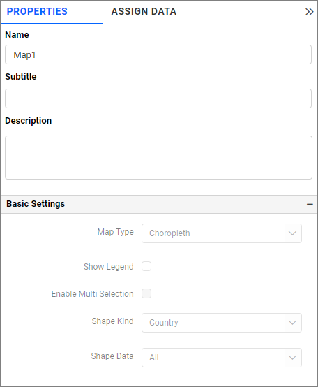Switch to the ASSIGN DATA tab
Image resolution: width=318 pixels, height=387 pixels.
pos(144,11)
